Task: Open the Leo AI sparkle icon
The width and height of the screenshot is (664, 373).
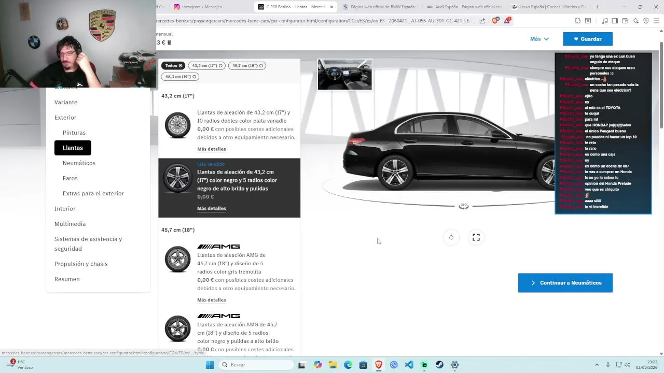Action: 635,21
